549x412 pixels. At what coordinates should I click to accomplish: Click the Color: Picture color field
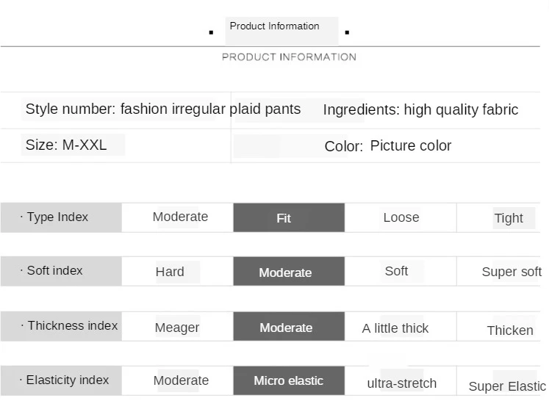[387, 146]
